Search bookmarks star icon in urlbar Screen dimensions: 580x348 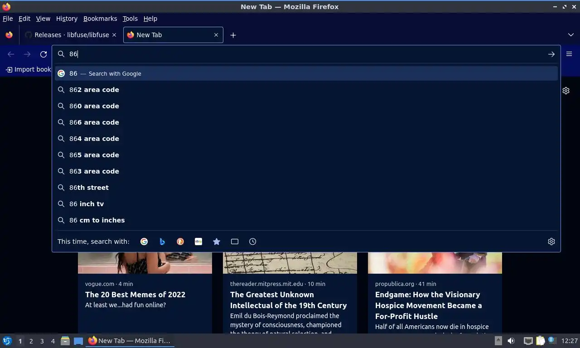[217, 242]
